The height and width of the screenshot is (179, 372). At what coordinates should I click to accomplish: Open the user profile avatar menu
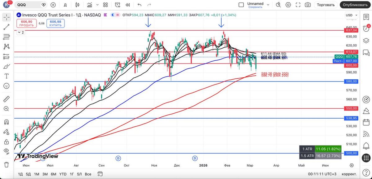coord(6,5)
